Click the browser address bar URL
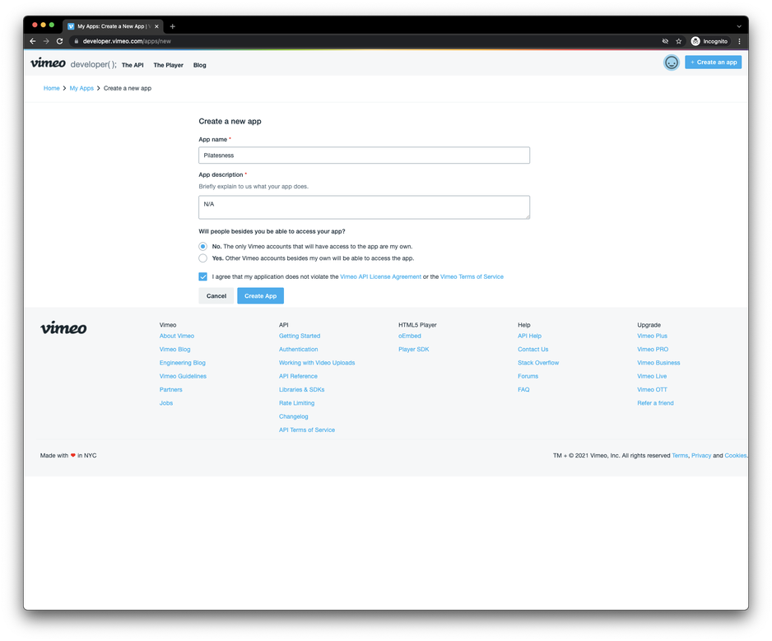Screen dimensions: 772x641 [127, 41]
